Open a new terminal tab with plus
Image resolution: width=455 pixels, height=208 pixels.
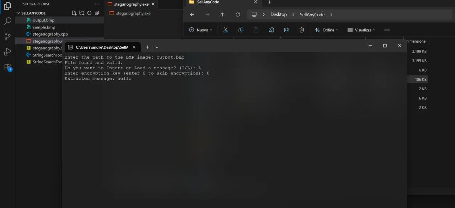147,47
